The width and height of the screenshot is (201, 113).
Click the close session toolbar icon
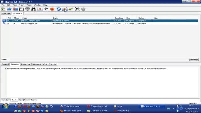15,9
